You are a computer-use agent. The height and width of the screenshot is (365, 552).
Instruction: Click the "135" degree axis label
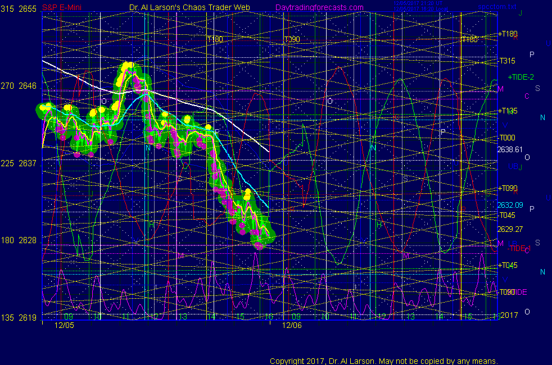tap(7, 318)
